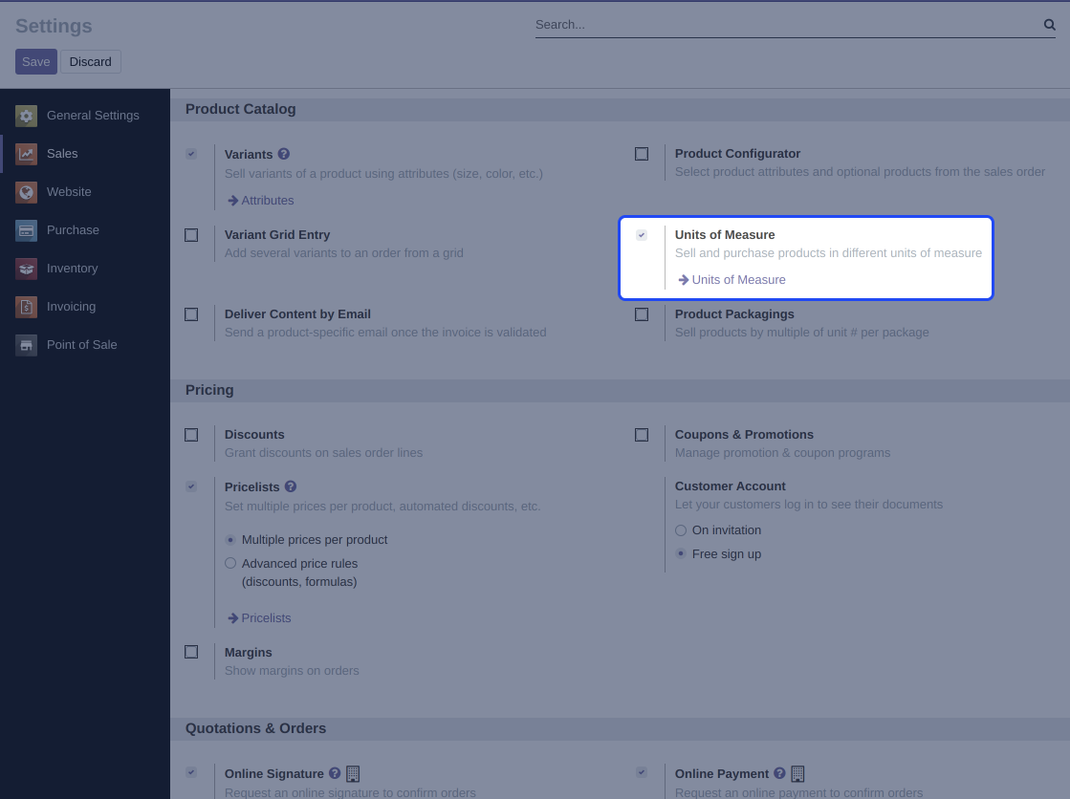The height and width of the screenshot is (799, 1070).
Task: Click the Pricelists help question mark icon
Action: 291,486
